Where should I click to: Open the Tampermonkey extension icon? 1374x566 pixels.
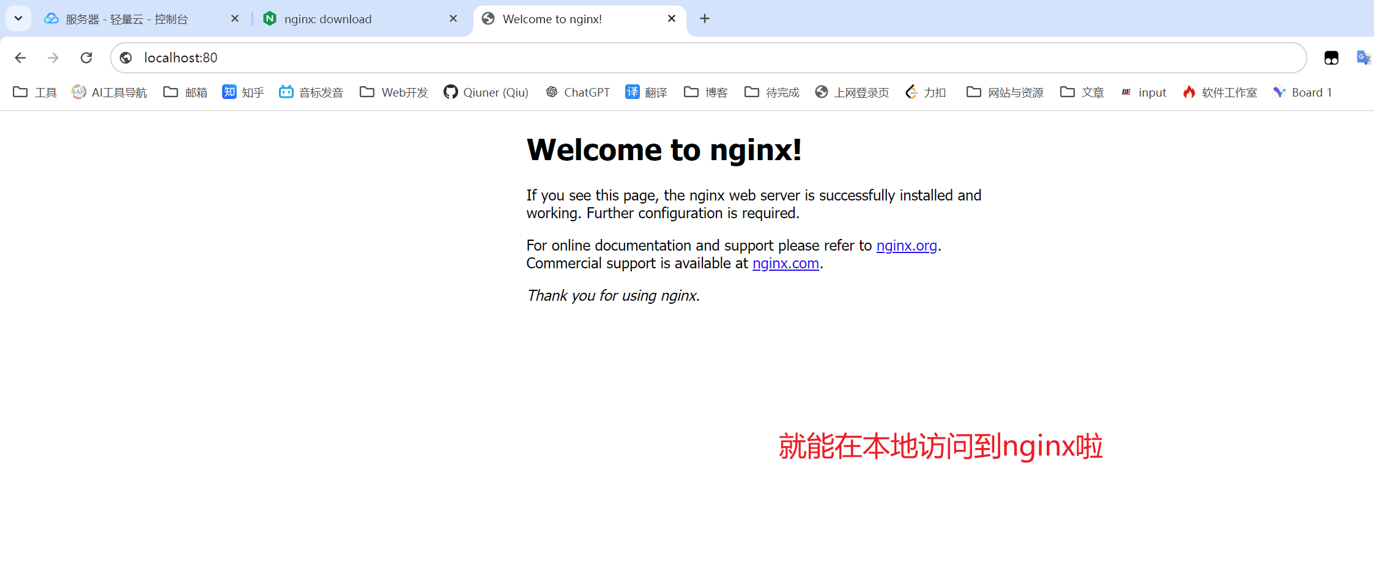1331,57
